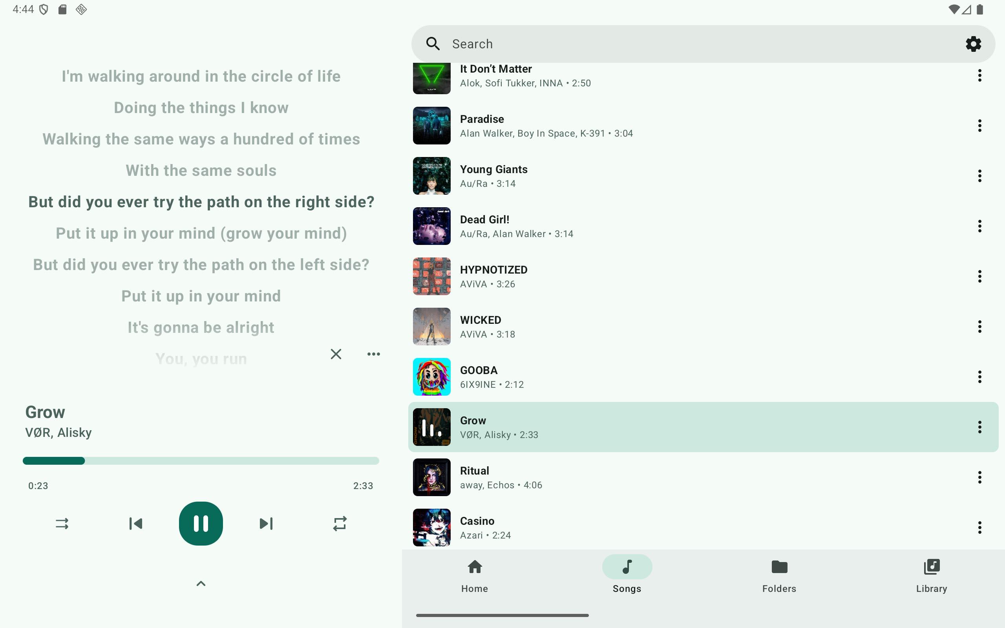The image size is (1005, 628).
Task: Open more options for GOOBA
Action: tap(979, 377)
